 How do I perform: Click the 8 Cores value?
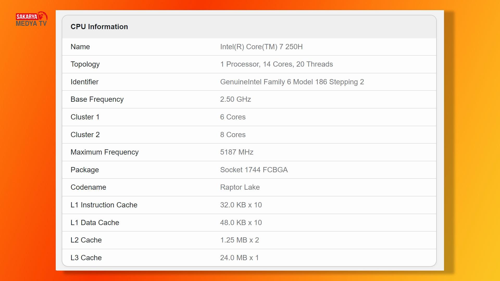[233, 135]
